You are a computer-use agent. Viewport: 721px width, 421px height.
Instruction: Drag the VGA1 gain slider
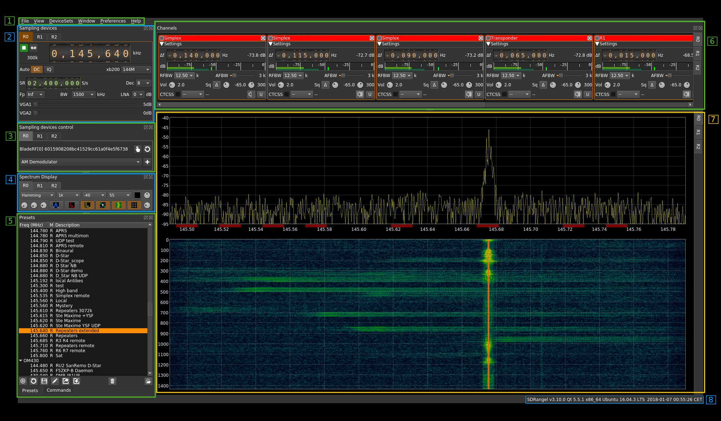click(37, 104)
